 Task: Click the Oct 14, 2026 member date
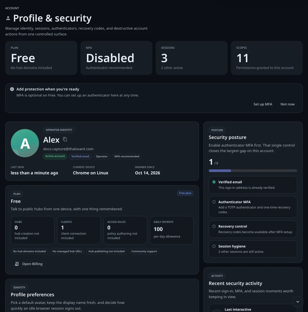(147, 173)
